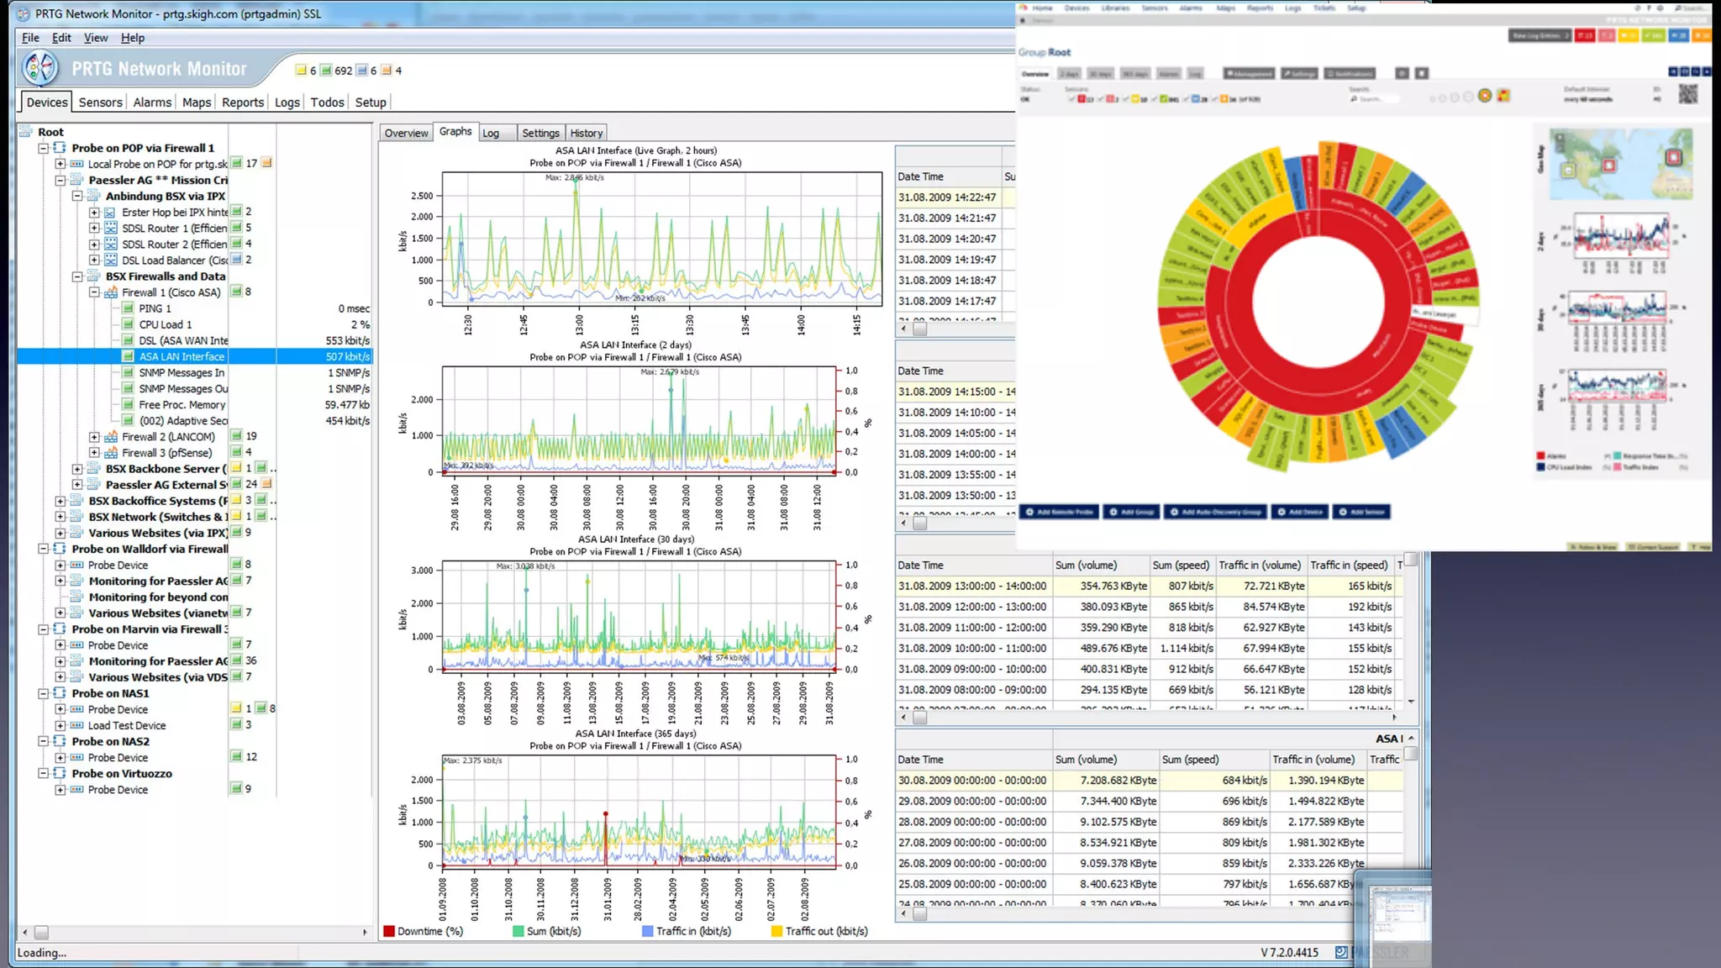The height and width of the screenshot is (968, 1721).
Task: Select the sunburst view icon
Action: click(1485, 96)
